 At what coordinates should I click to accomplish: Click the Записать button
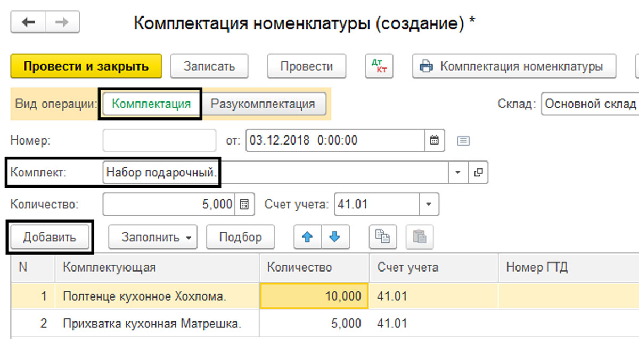[x=209, y=66]
